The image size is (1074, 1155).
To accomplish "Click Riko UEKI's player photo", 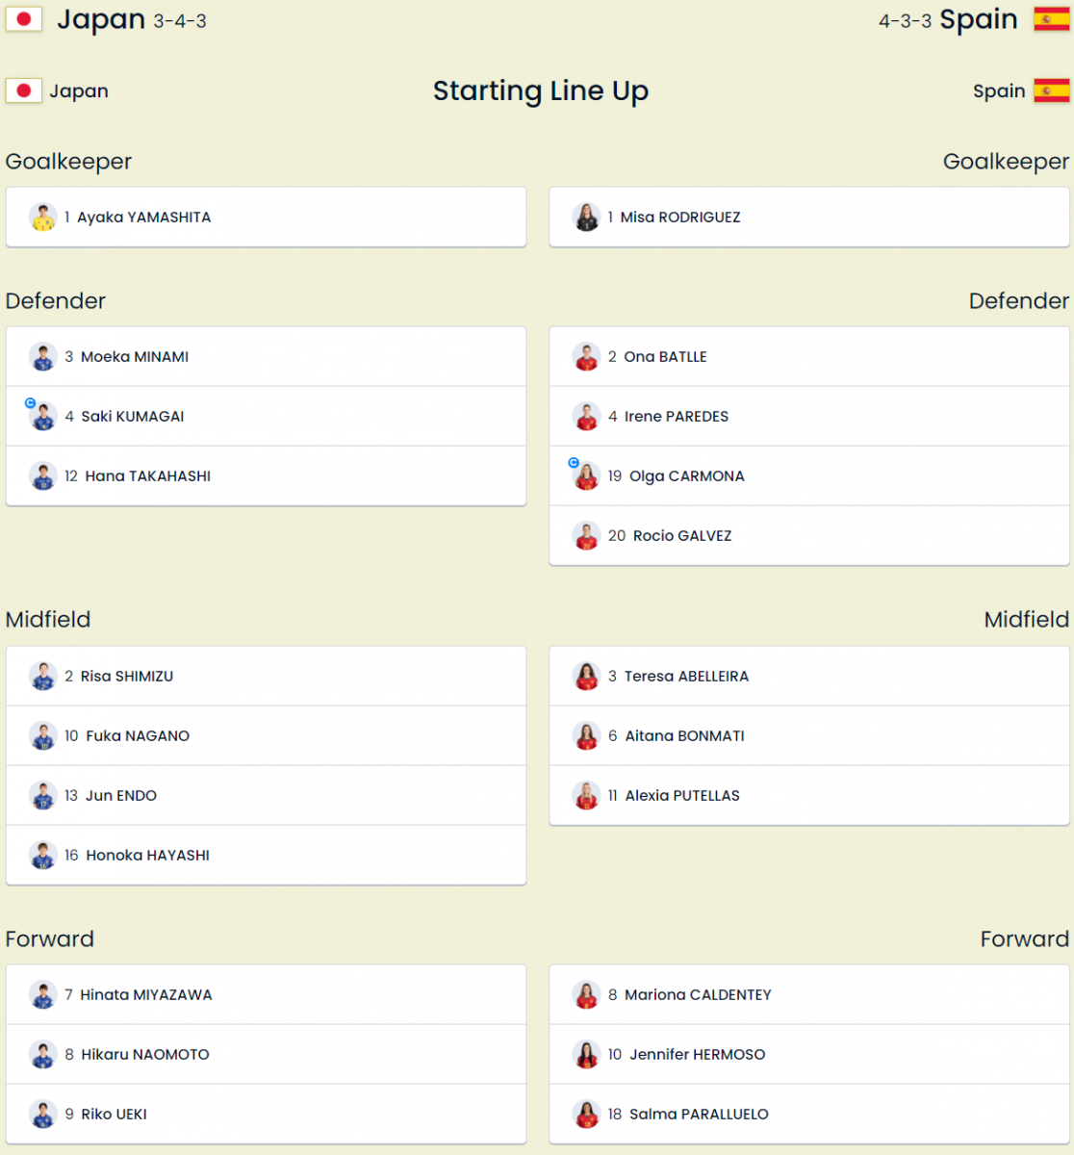I will click(43, 1115).
